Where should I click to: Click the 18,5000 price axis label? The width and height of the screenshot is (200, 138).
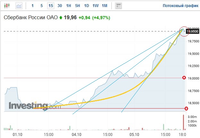pyautogui.click(x=193, y=103)
